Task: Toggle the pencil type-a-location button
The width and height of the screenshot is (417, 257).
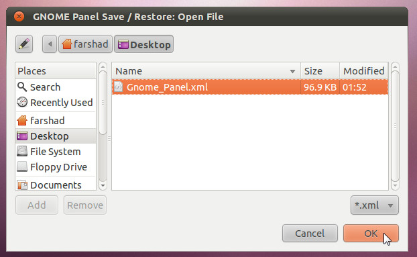Action: 24,44
